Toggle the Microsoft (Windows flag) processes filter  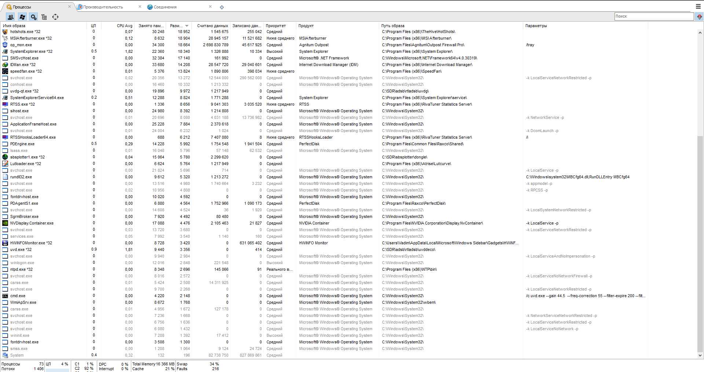coord(22,17)
